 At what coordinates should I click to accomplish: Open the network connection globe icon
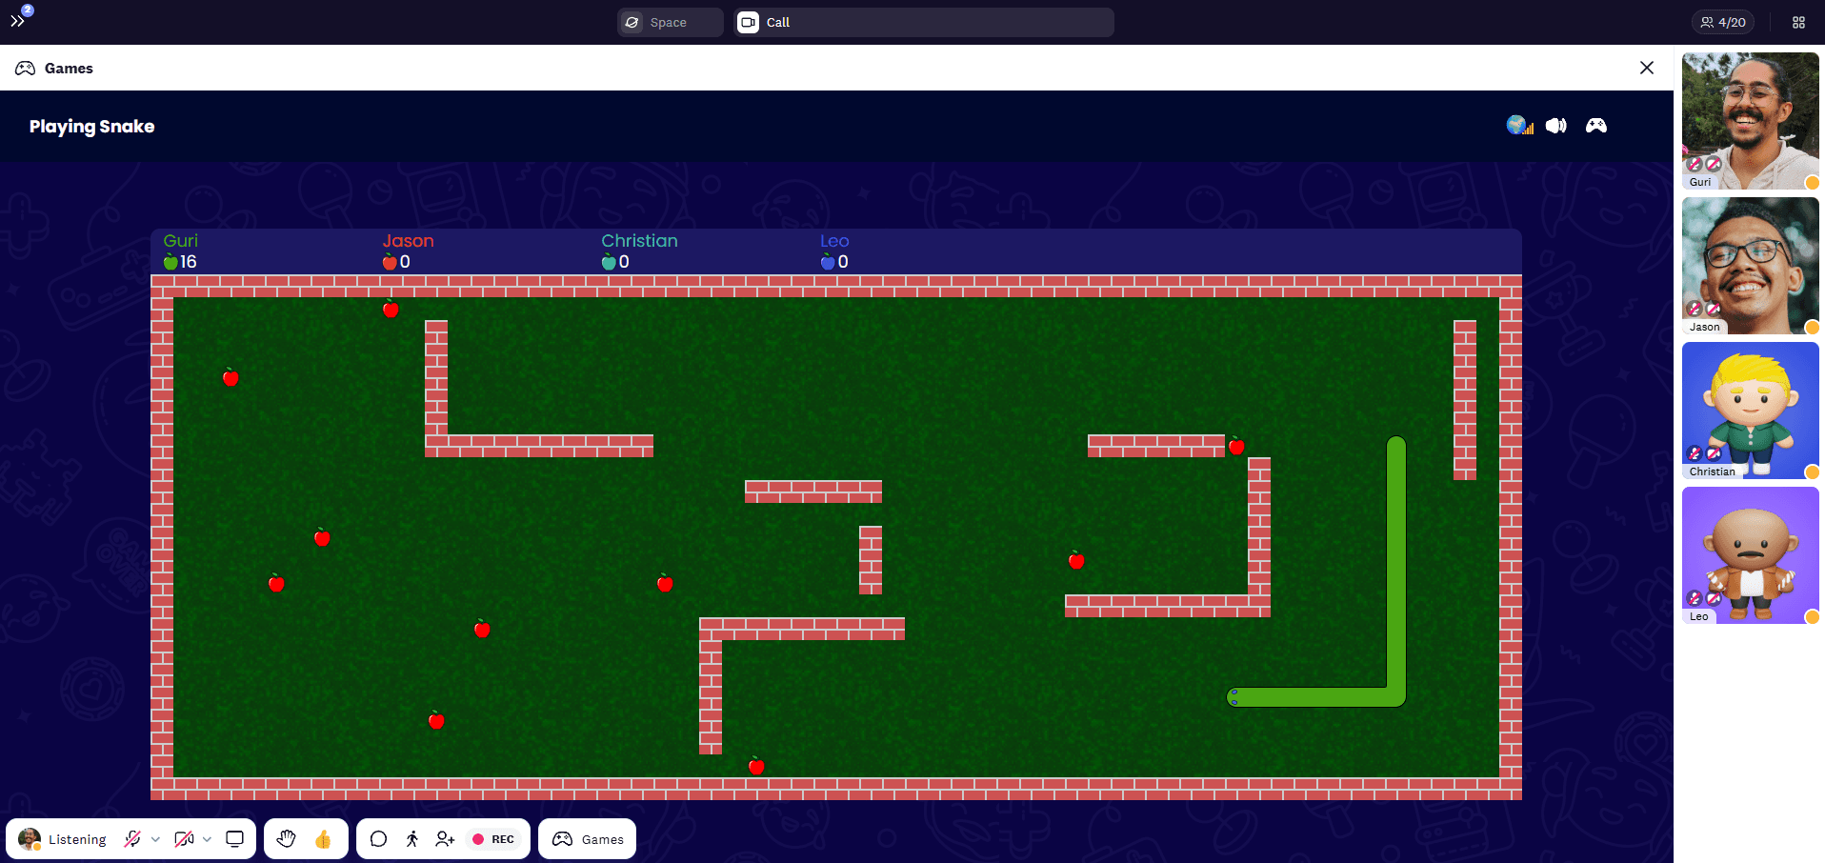point(1518,126)
